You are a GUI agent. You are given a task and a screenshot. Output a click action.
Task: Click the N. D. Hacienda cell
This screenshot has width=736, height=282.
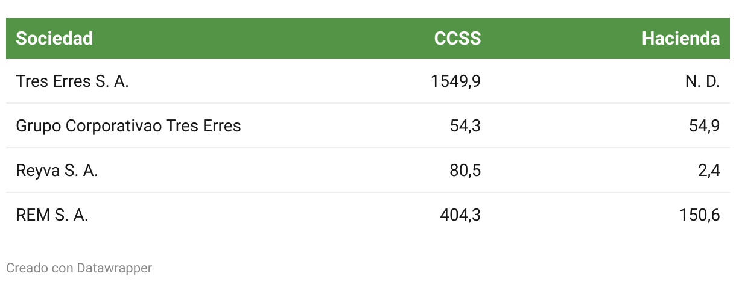pyautogui.click(x=702, y=81)
